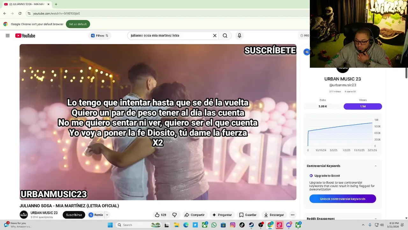The height and width of the screenshot is (230, 408).
Task: Run search with the magnifying glass button
Action: pos(225,35)
